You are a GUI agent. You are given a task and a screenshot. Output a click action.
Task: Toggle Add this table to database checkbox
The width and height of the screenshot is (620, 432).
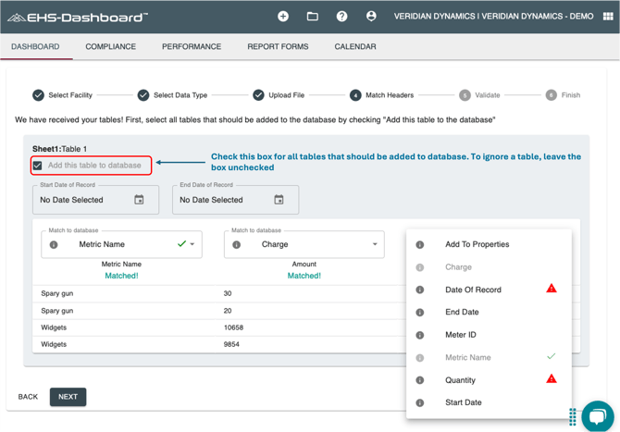click(38, 166)
